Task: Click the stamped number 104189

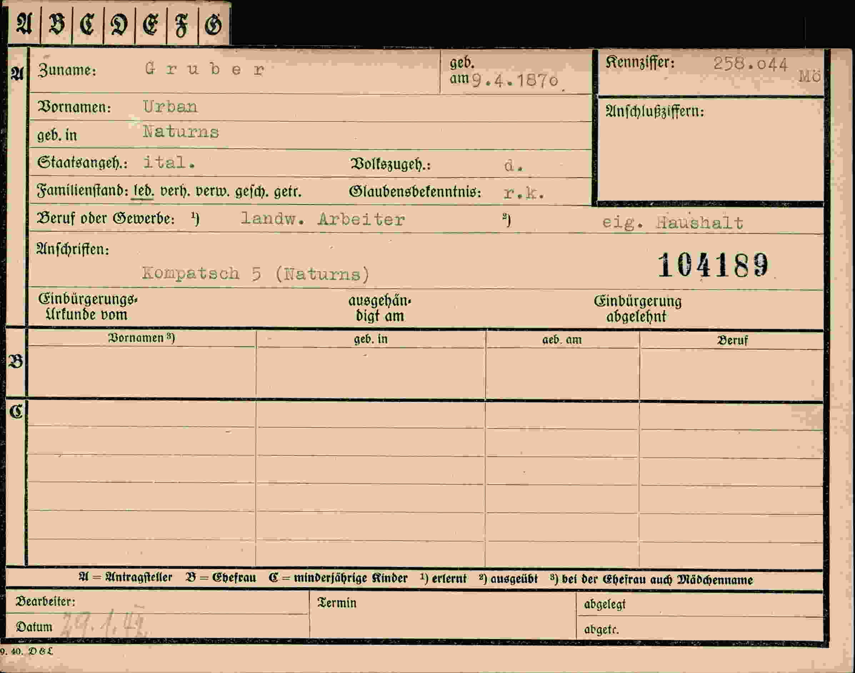Action: 713,265
